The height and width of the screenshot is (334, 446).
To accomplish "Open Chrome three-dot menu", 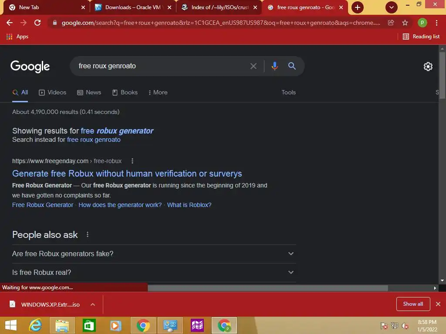I will tap(436, 23).
